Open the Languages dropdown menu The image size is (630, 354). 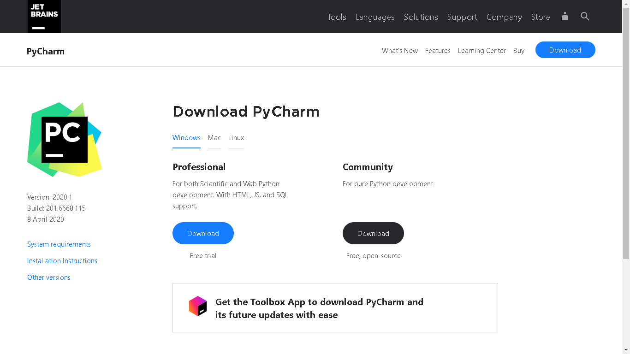point(375,17)
